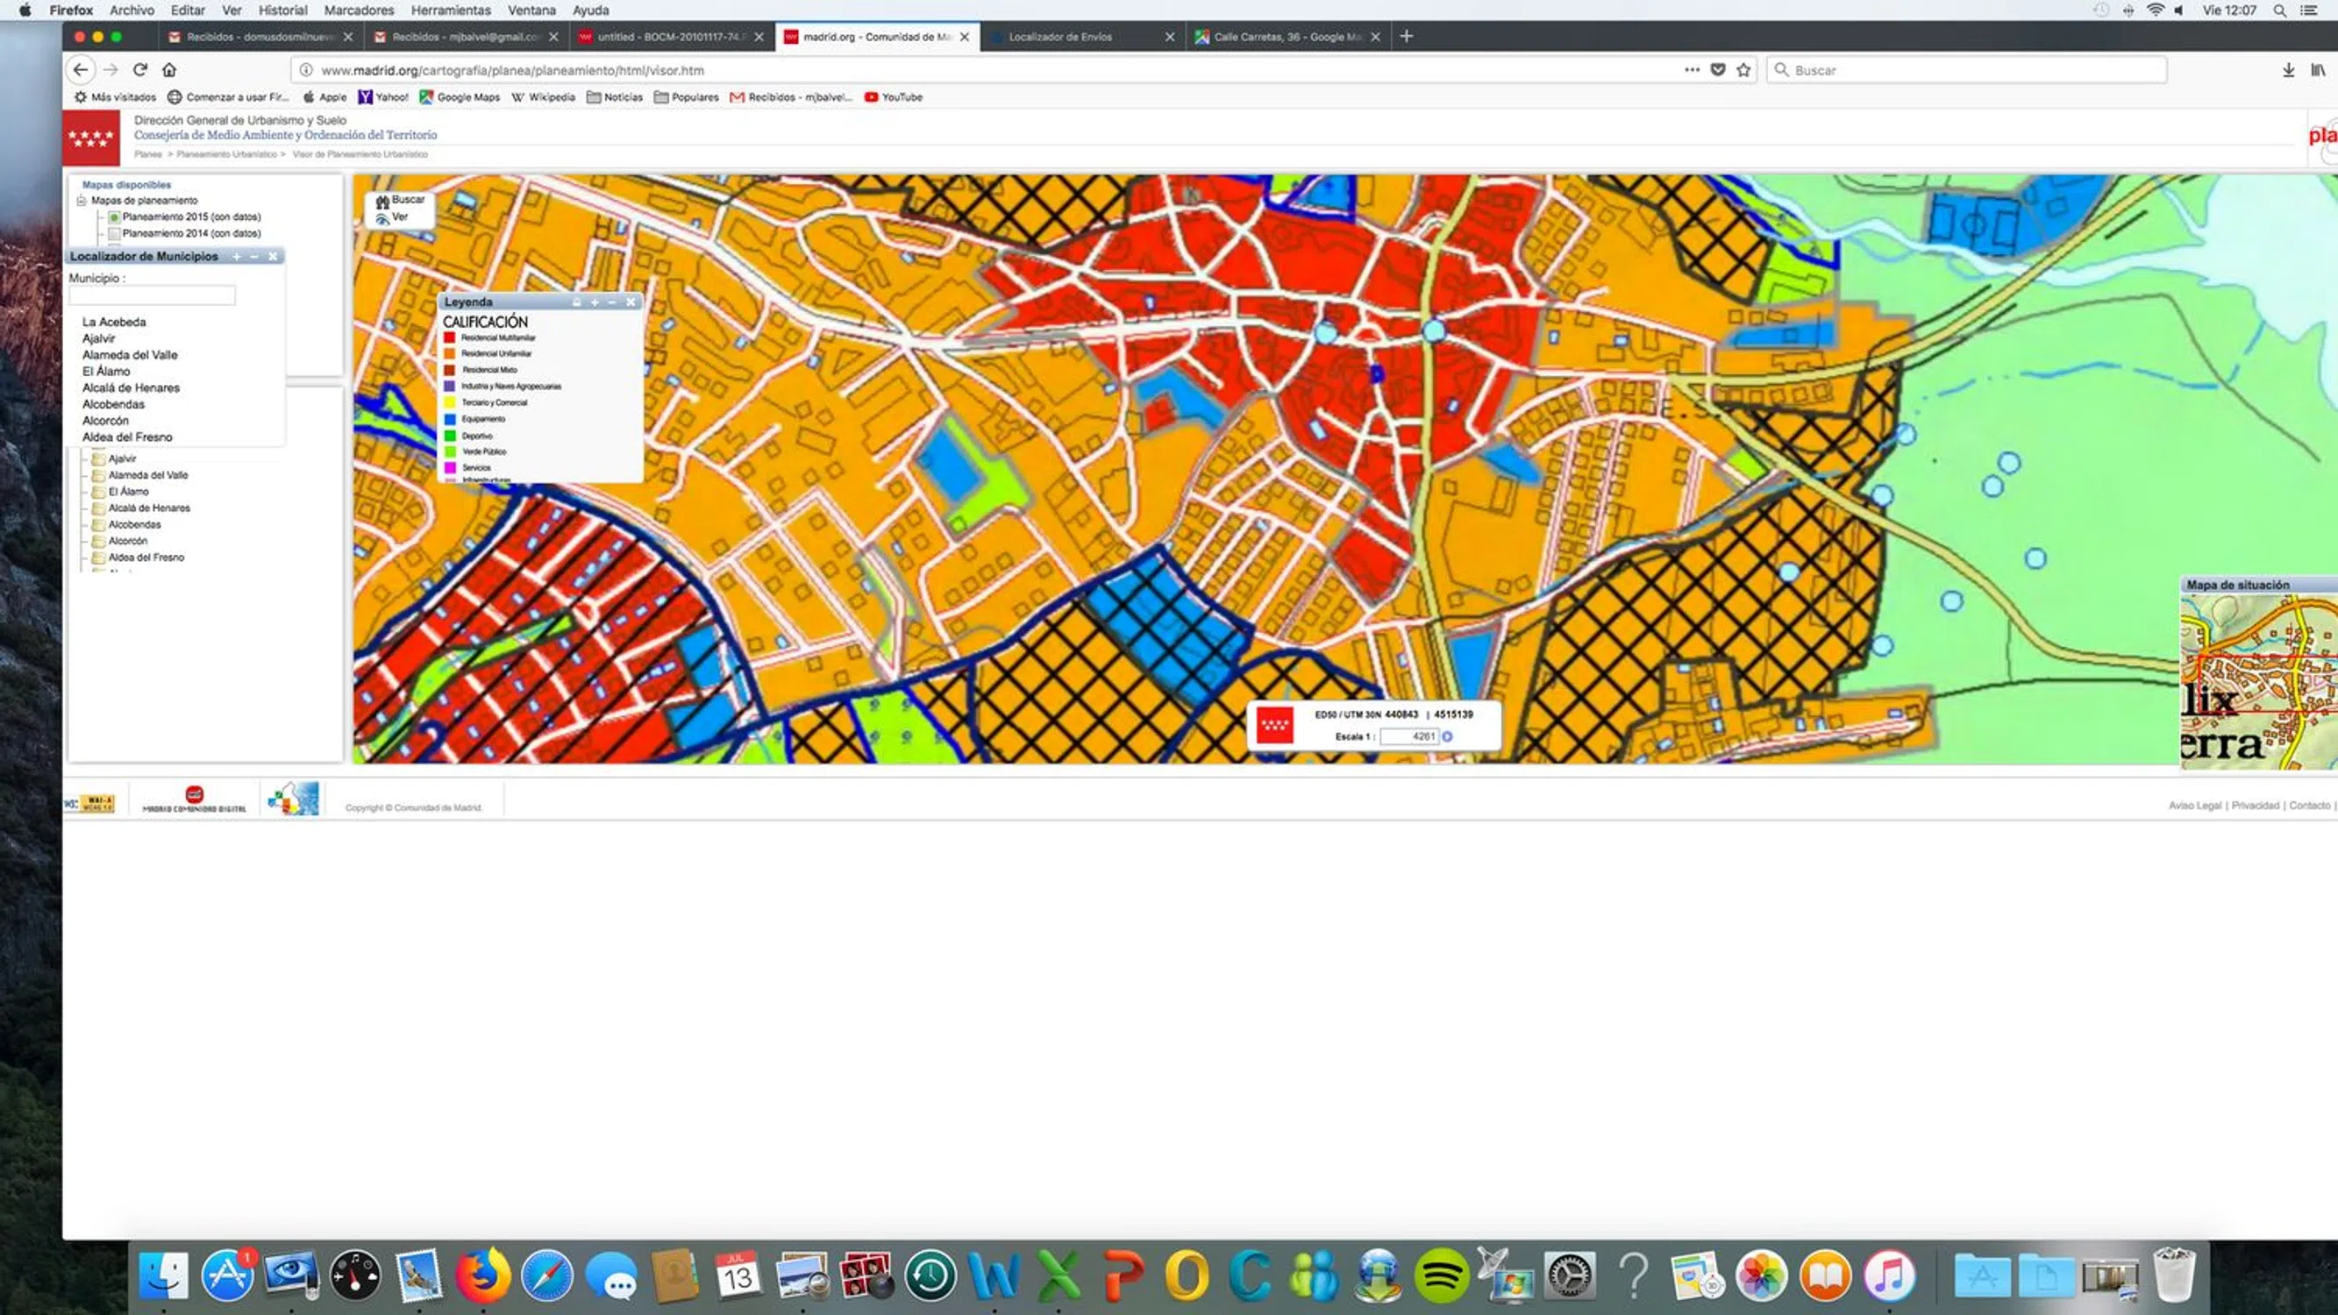Select Planeamiento 2014 (con datos) radio
2338x1315 pixels.
pyautogui.click(x=114, y=234)
